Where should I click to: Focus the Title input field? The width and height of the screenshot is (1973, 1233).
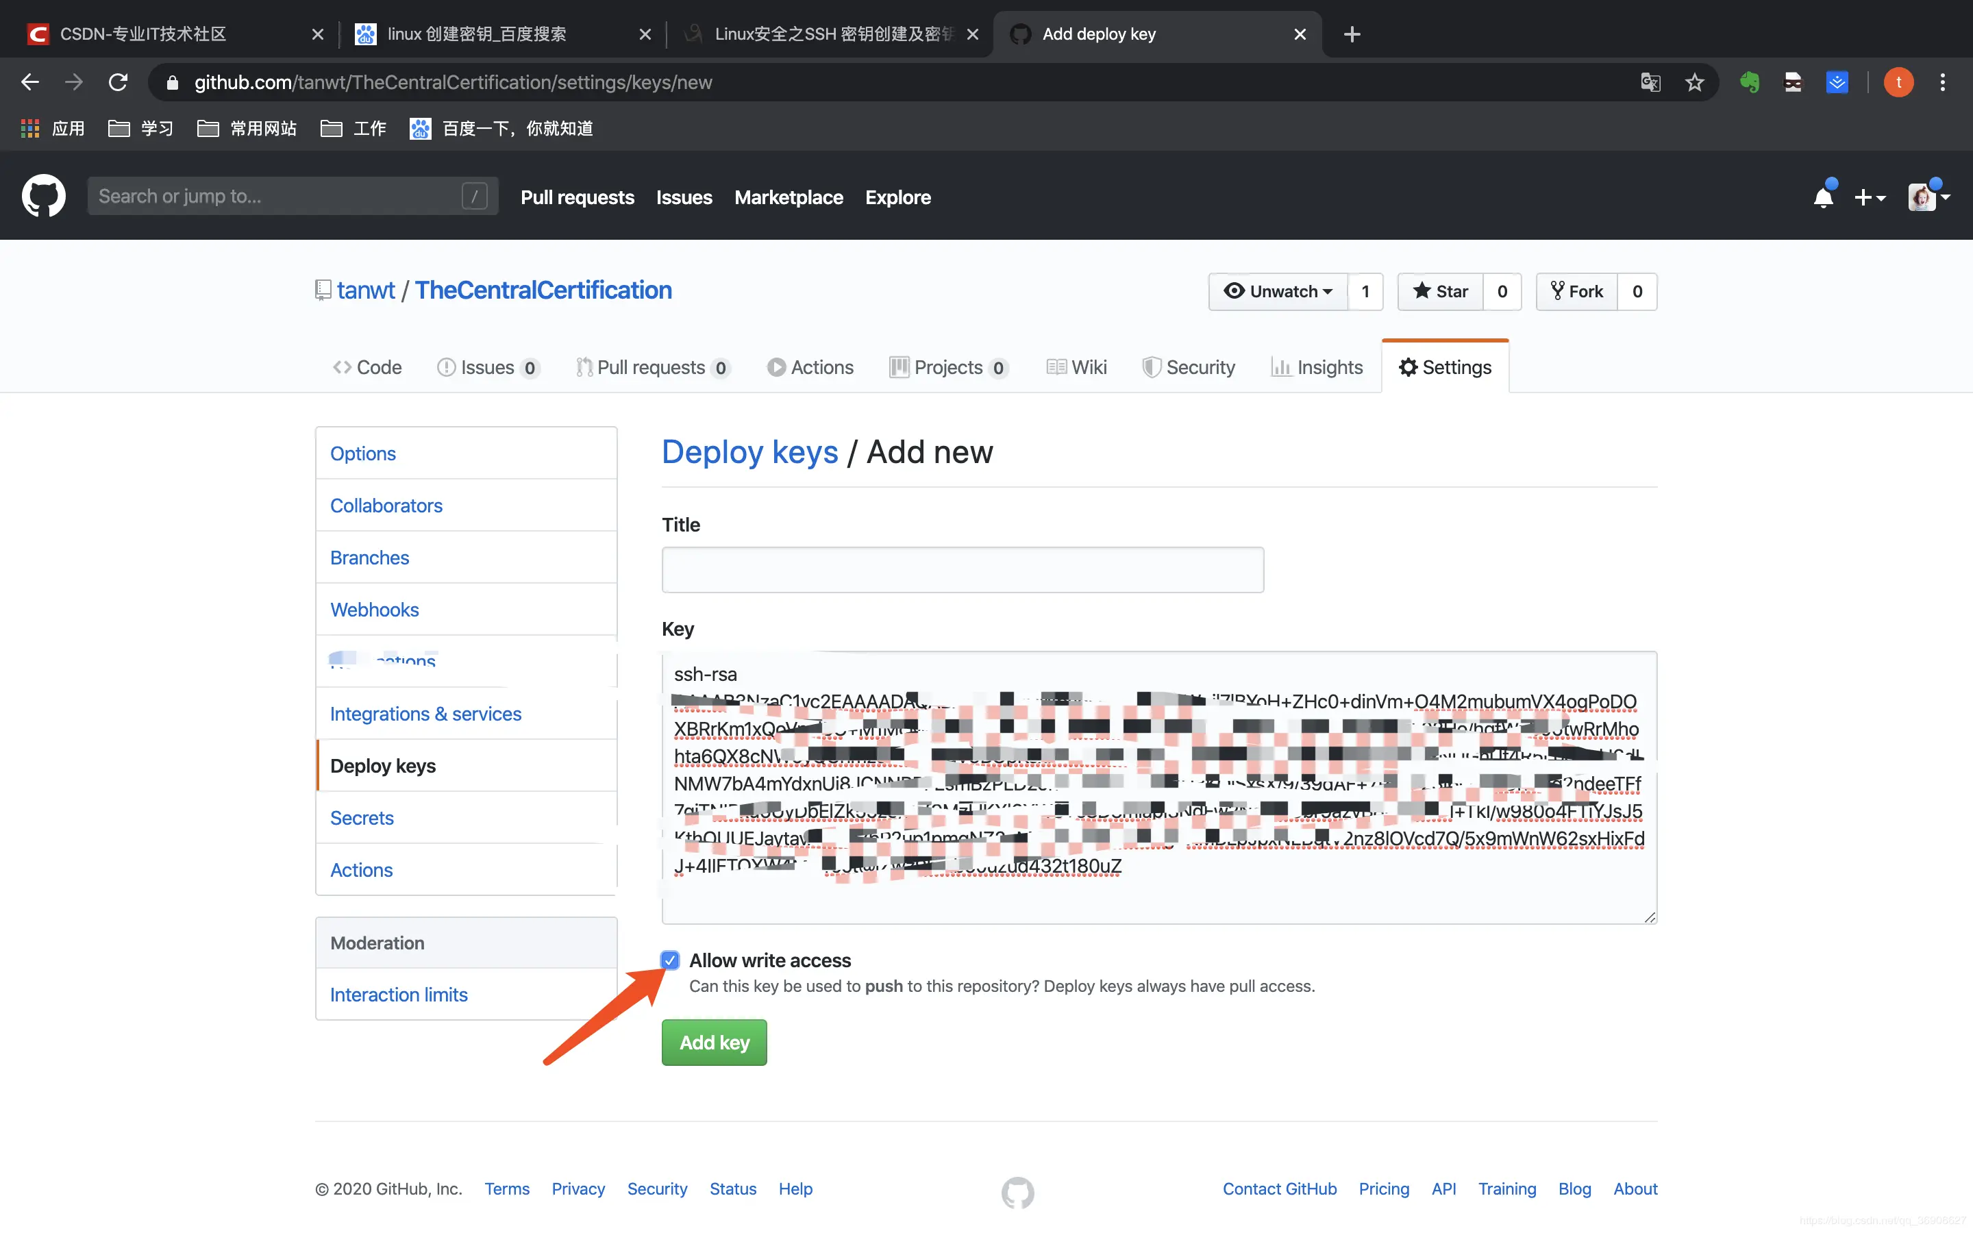click(x=963, y=570)
